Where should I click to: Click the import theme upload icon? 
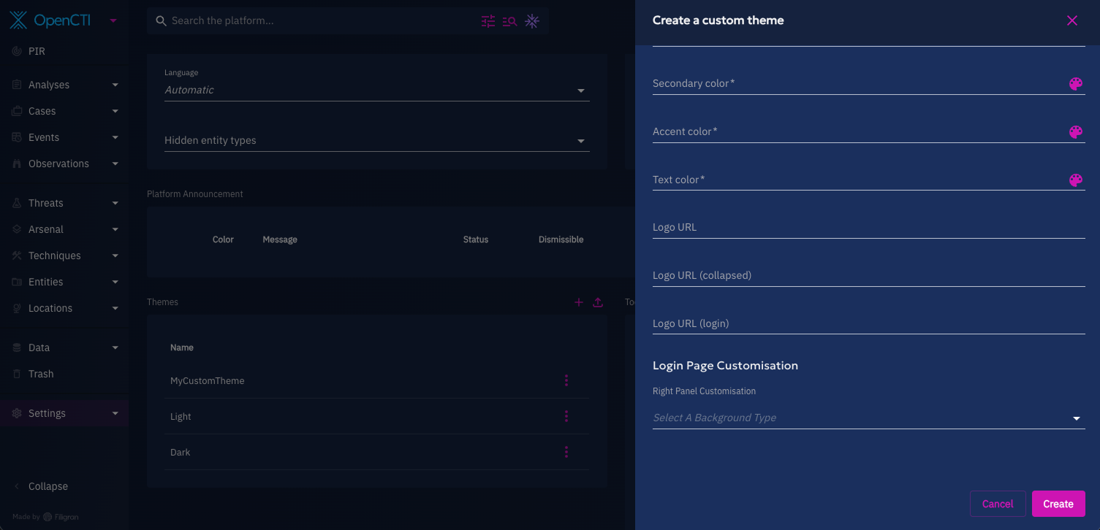(598, 302)
